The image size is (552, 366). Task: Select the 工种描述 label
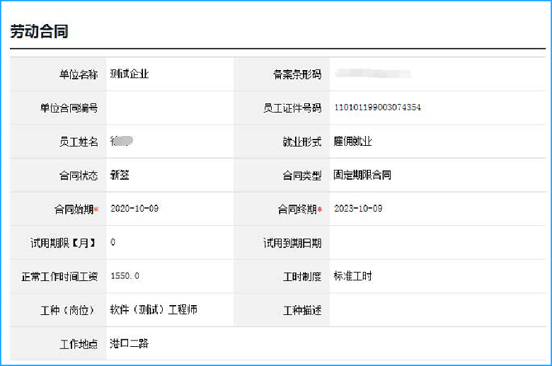[x=302, y=310]
